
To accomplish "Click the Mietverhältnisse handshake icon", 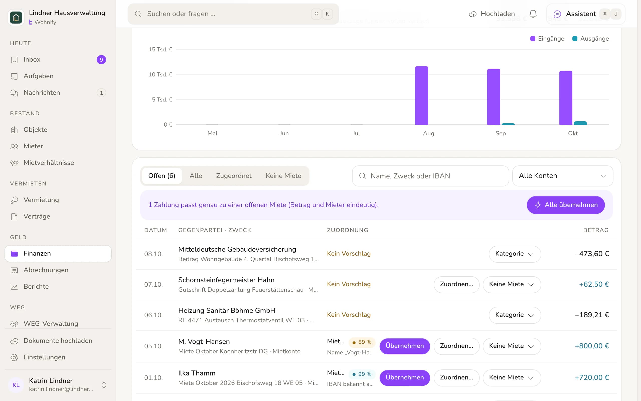I will [x=14, y=163].
